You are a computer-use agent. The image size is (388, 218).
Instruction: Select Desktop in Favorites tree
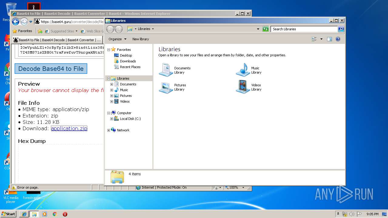[126, 55]
